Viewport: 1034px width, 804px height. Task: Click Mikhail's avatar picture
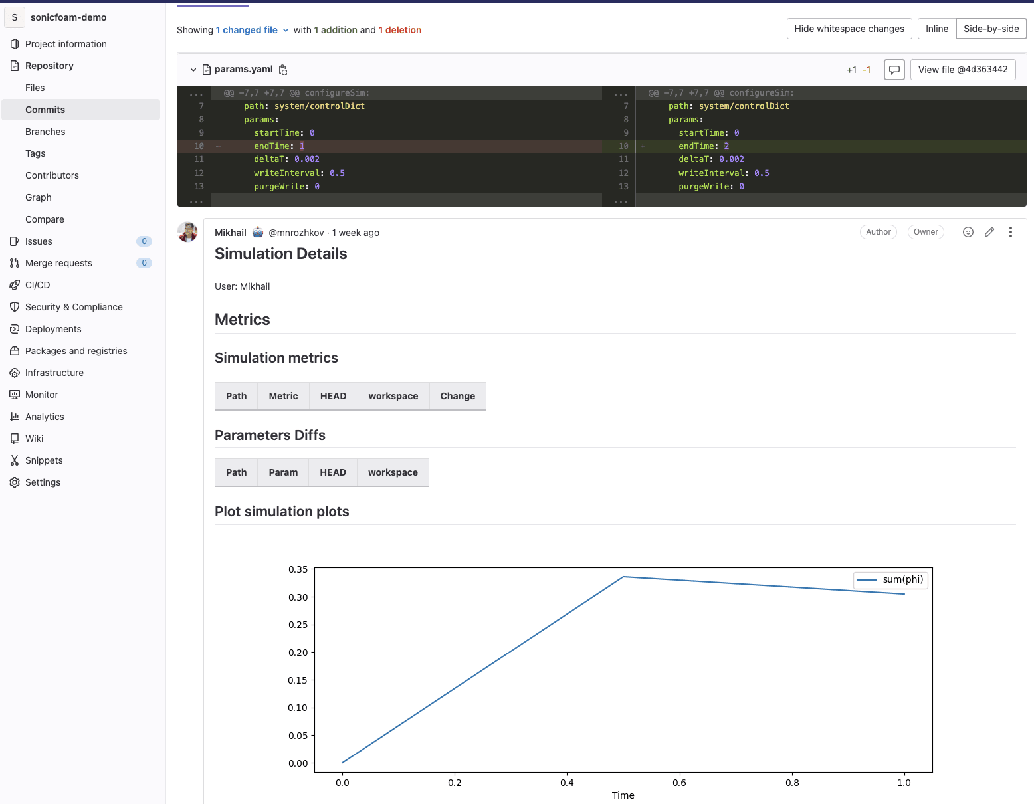[x=187, y=232]
